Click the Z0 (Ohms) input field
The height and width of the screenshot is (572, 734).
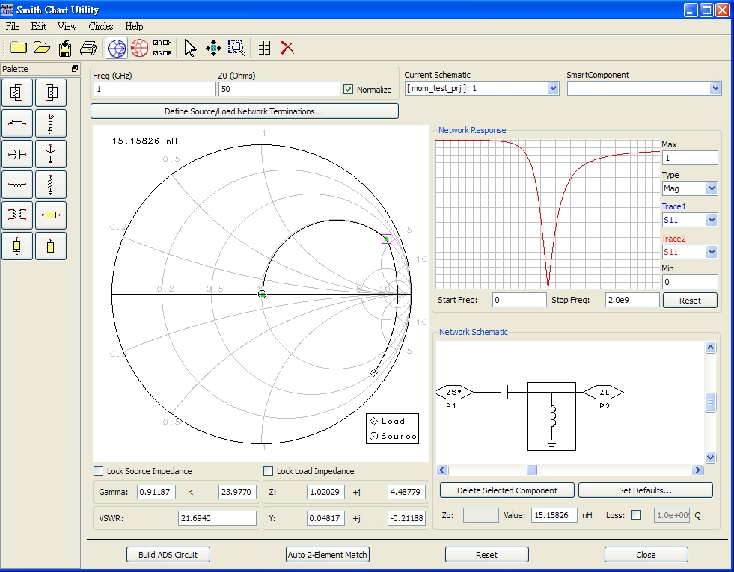point(279,89)
